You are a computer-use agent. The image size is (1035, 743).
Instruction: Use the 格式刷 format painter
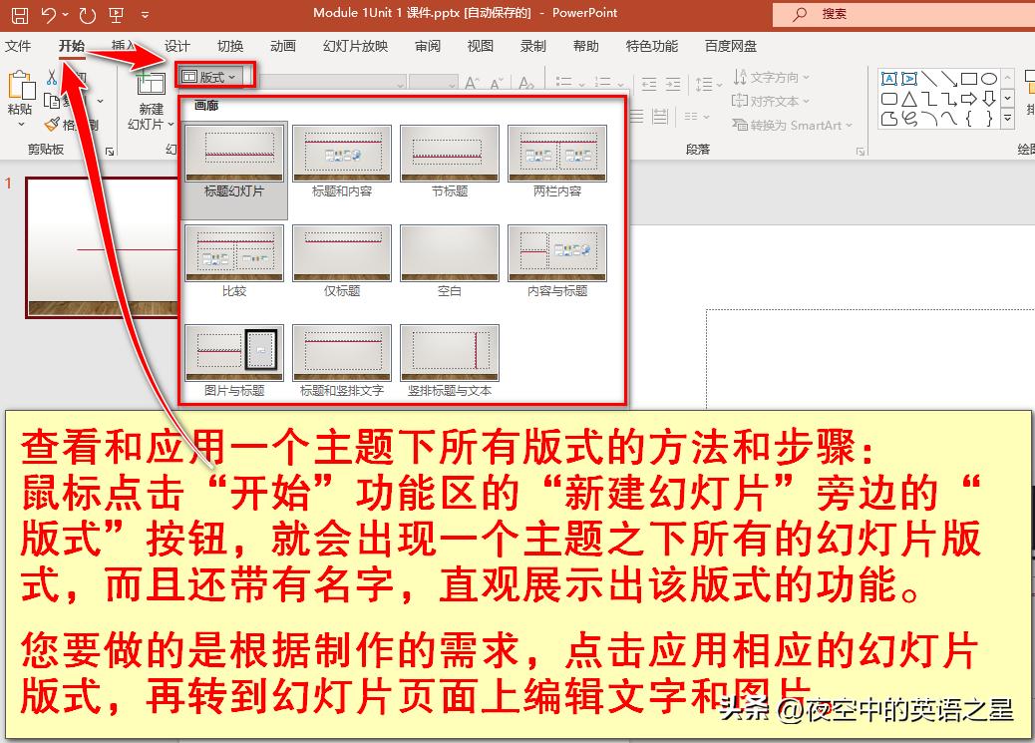(x=53, y=123)
